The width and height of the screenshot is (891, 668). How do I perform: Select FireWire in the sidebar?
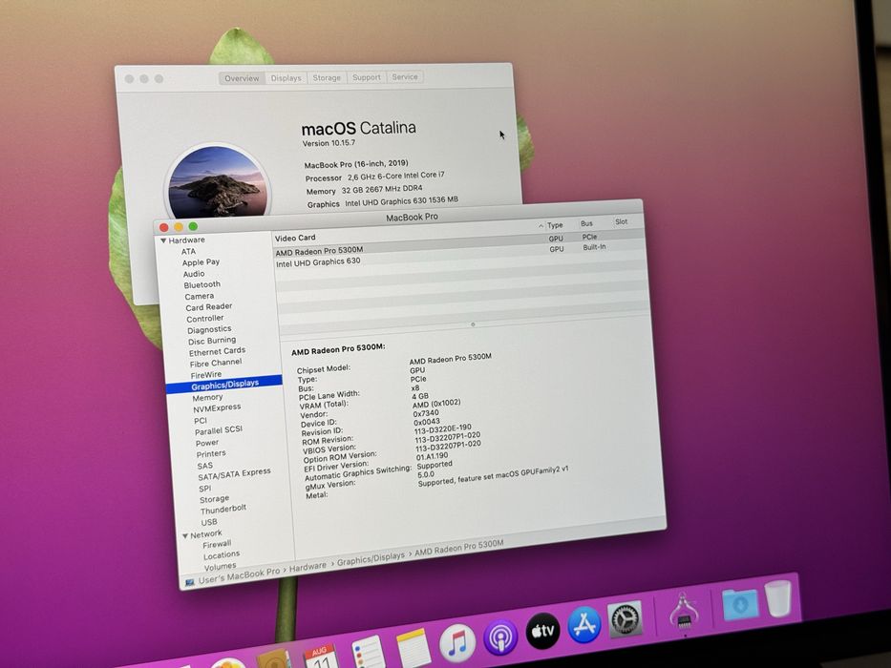pos(206,375)
